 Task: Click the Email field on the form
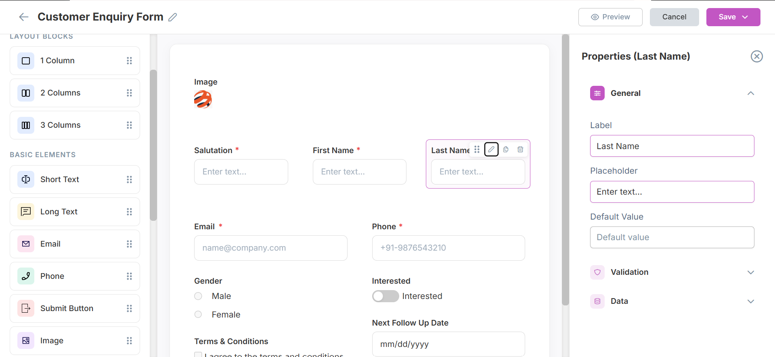271,248
